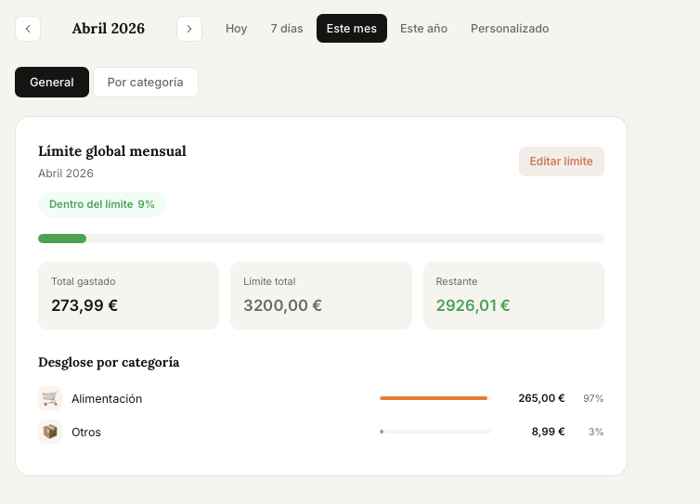Switch to Este año range
Image resolution: width=700 pixels, height=504 pixels.
click(x=423, y=29)
